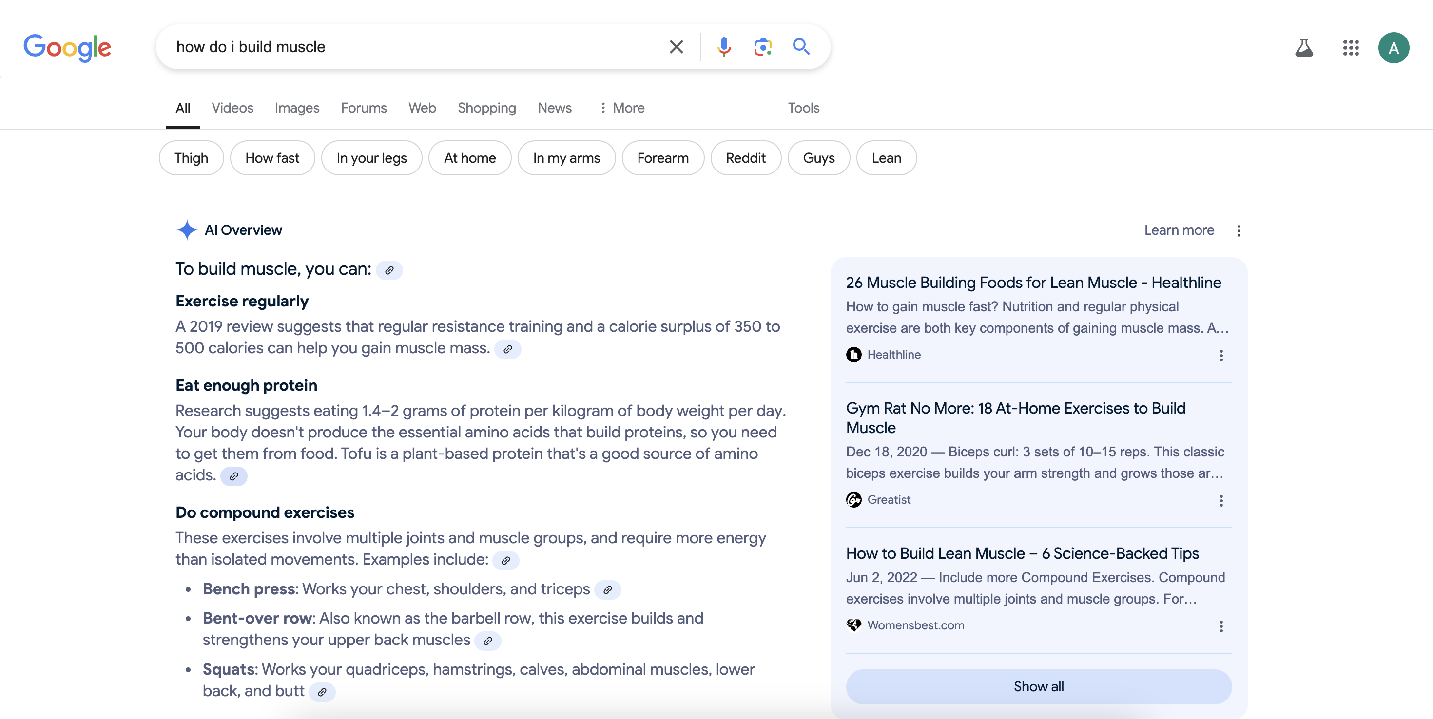Expand the More search filters menu
This screenshot has width=1433, height=719.
tap(622, 108)
